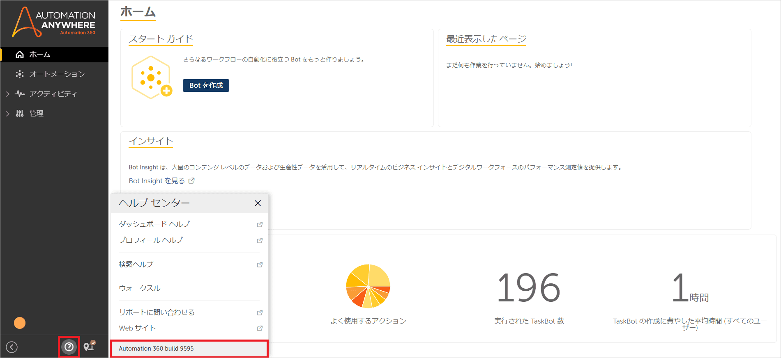Open プロフィール ヘルプ
Image resolution: width=781 pixels, height=358 pixels.
point(151,240)
